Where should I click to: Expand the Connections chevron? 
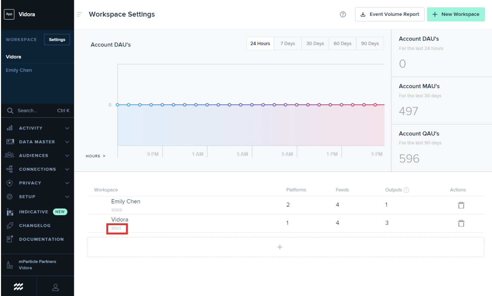[67, 169]
